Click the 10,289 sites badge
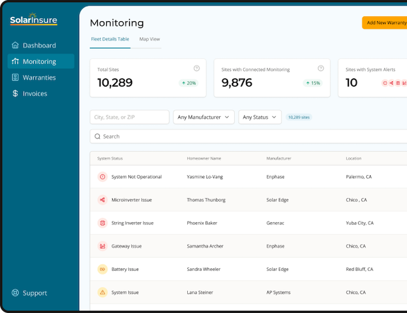 tap(299, 117)
